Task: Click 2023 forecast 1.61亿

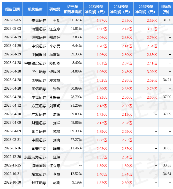Action: point(102,63)
